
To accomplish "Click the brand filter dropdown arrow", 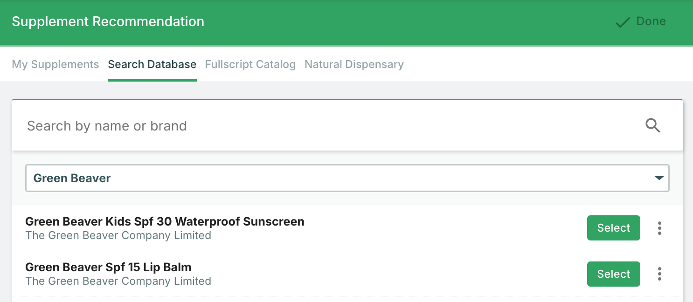I will pyautogui.click(x=659, y=178).
